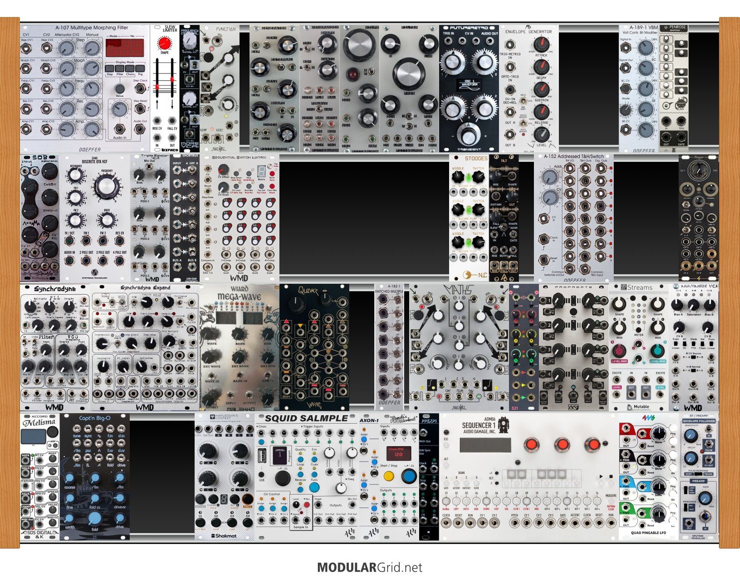Image resolution: width=740 pixels, height=578 pixels.
Task: Click the RISE CV jack on Slew Limiter
Action: pyautogui.click(x=157, y=120)
